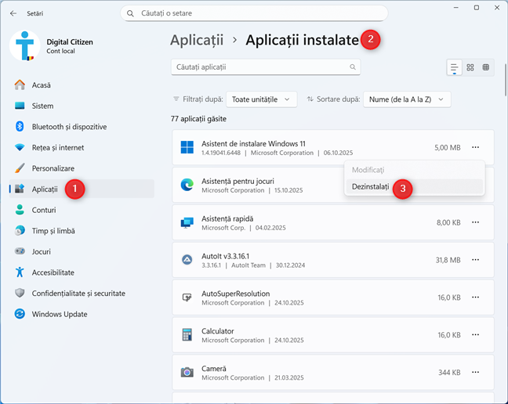The height and width of the screenshot is (404, 508).
Task: Click the AutoIt app icon
Action: pos(187,260)
